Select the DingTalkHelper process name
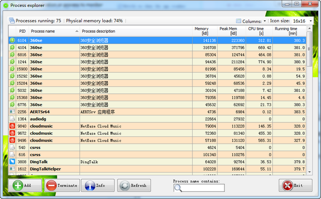The width and height of the screenshot is (321, 199). pos(46,169)
